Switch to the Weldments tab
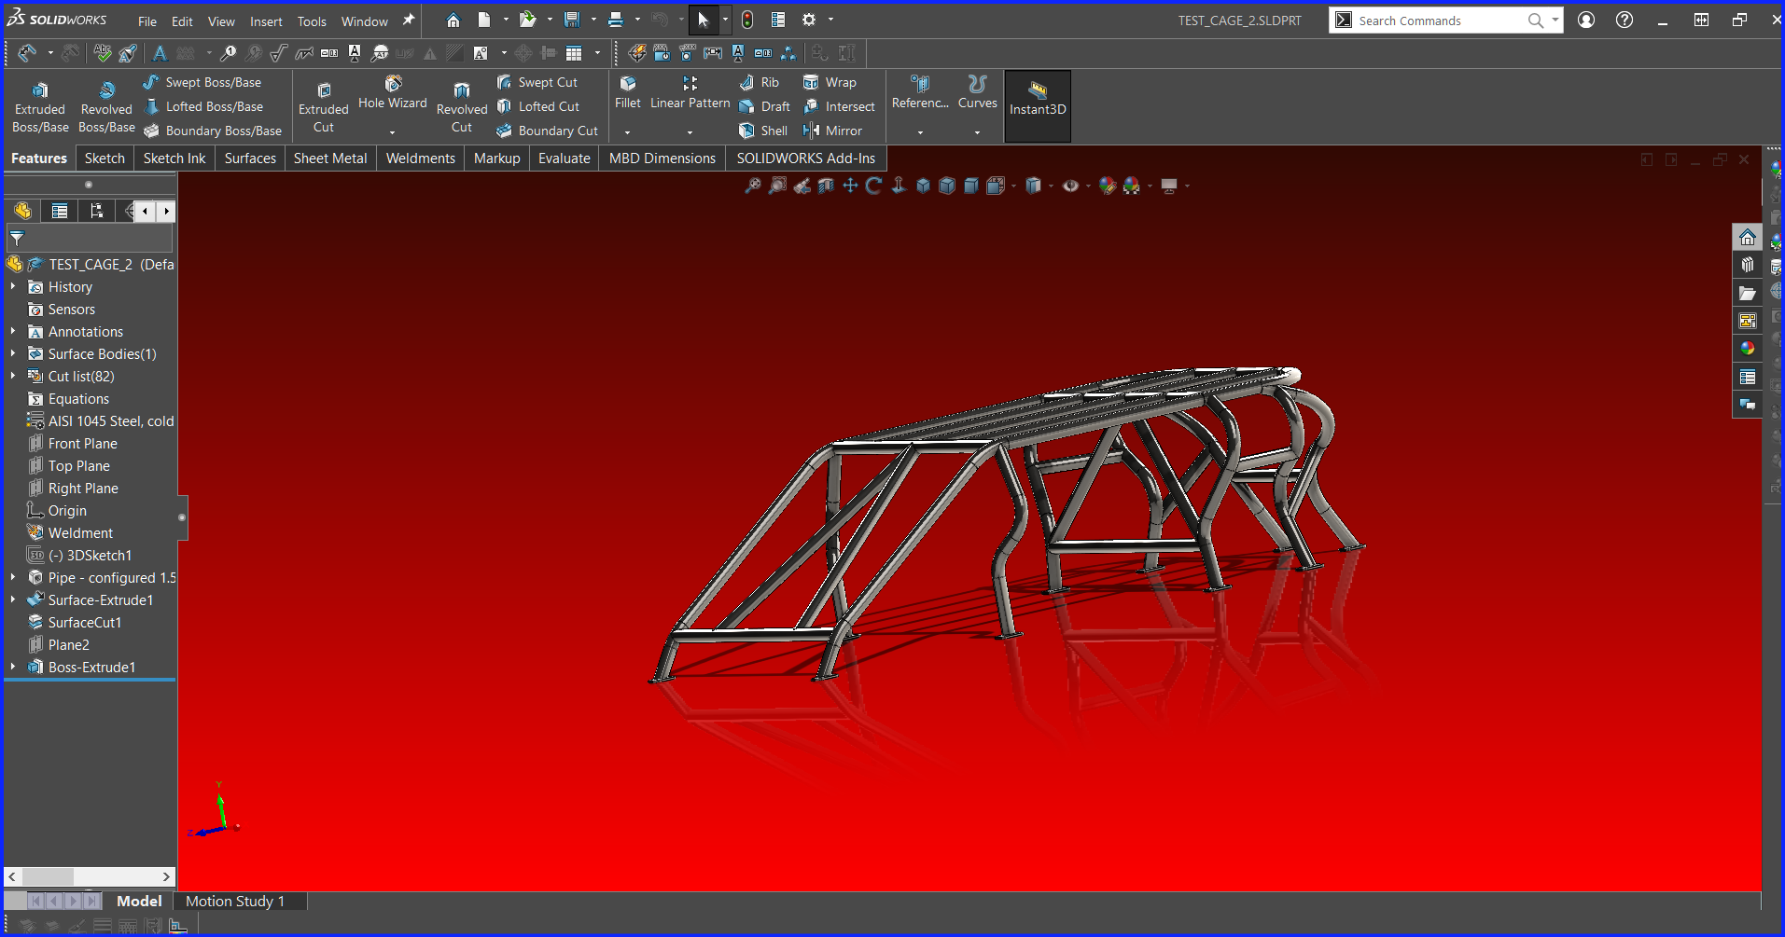1785x937 pixels. 421,158
